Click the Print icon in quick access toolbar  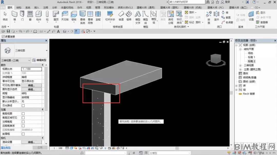(x=35, y=31)
